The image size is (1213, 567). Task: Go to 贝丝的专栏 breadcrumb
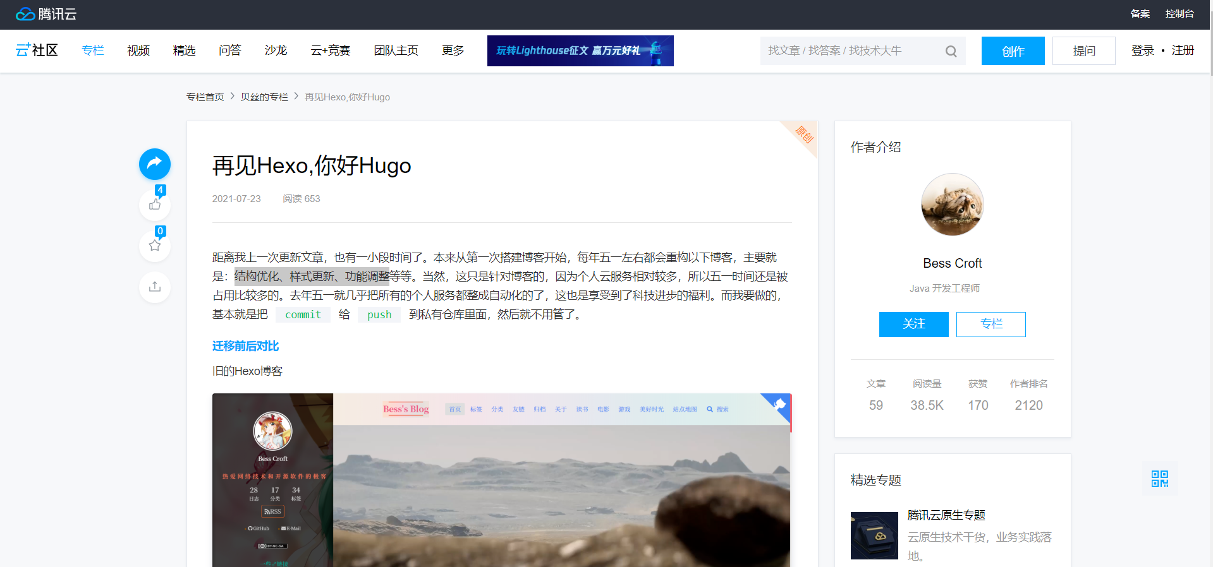pos(264,97)
